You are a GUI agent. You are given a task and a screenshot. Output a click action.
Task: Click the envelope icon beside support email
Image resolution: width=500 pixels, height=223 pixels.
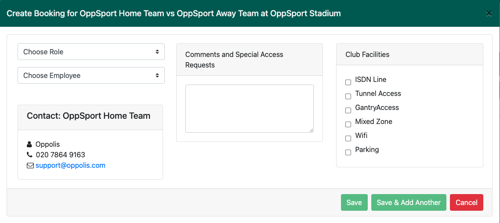tap(30, 166)
